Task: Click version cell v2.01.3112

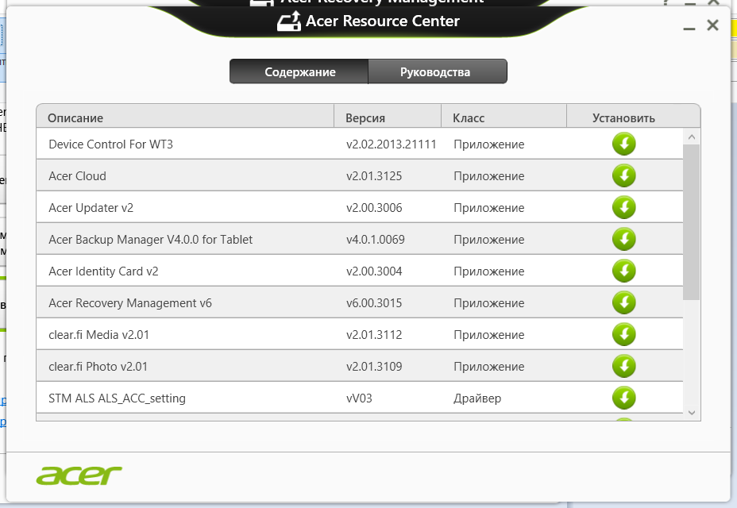Action: (x=374, y=335)
